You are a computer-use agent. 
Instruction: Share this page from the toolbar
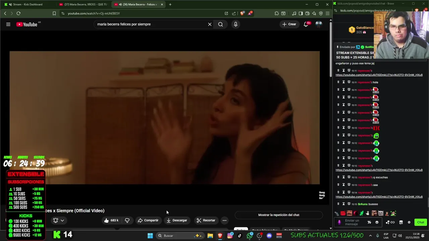point(234,13)
